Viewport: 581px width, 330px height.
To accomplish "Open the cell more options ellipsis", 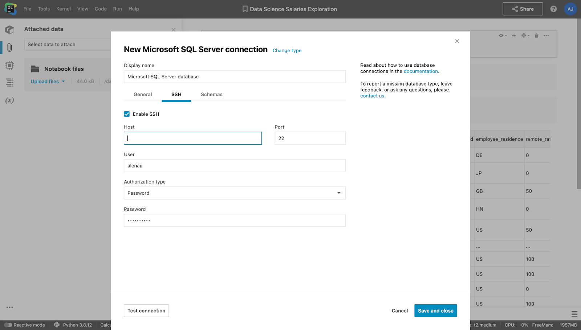I will click(546, 36).
